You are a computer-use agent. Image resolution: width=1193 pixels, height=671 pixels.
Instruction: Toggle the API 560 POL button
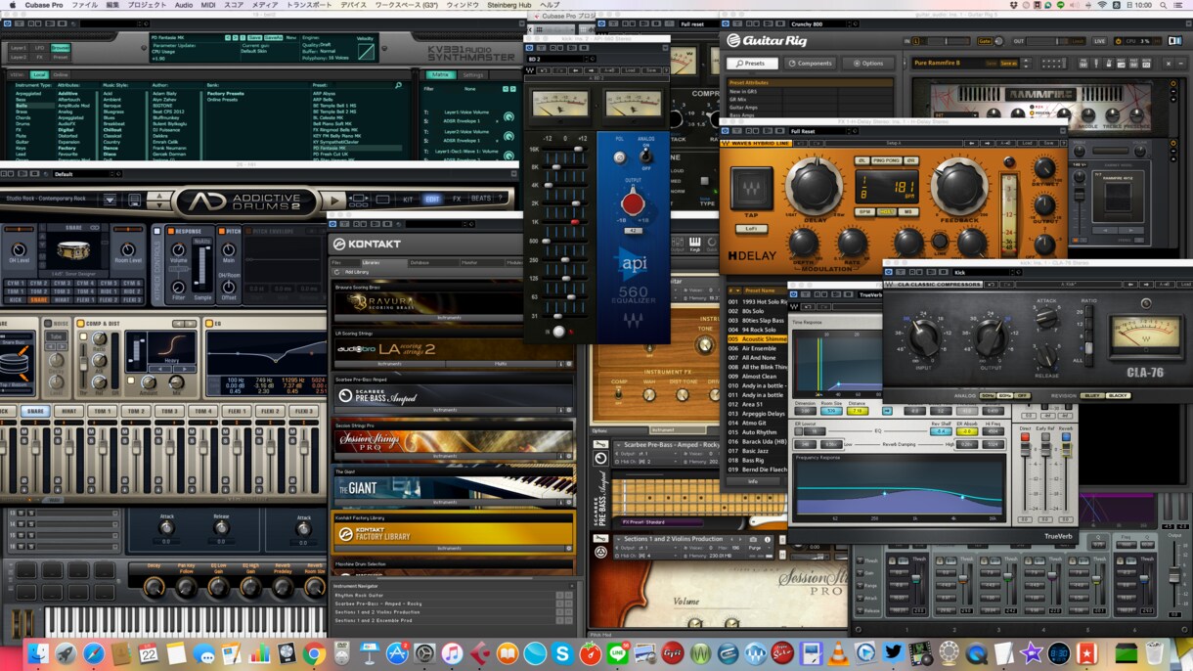pos(619,157)
